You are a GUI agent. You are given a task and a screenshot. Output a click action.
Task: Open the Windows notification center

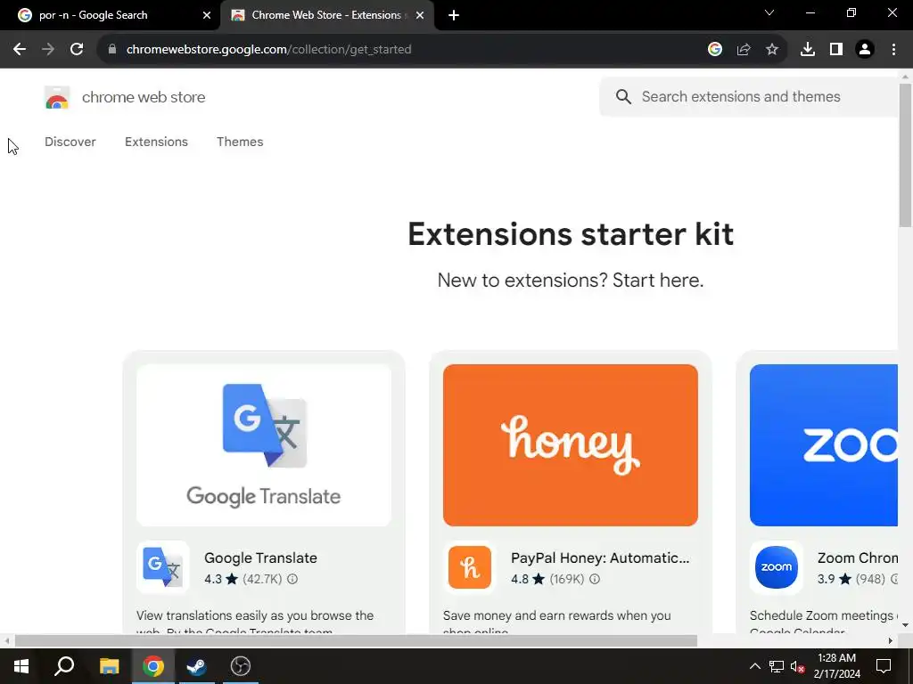tap(884, 666)
